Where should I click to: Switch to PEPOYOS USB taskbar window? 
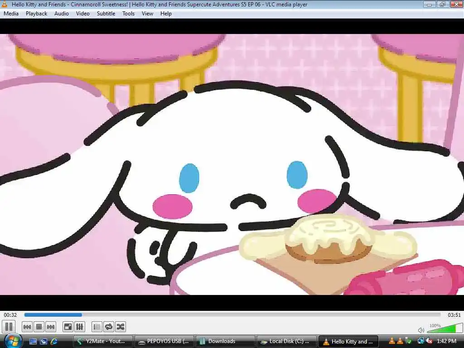point(164,341)
